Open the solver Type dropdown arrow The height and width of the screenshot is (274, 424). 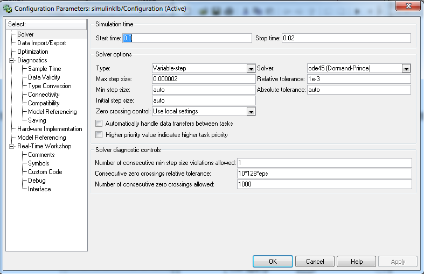point(251,69)
